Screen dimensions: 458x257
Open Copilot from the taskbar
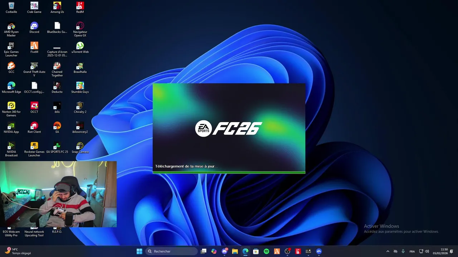click(214, 251)
